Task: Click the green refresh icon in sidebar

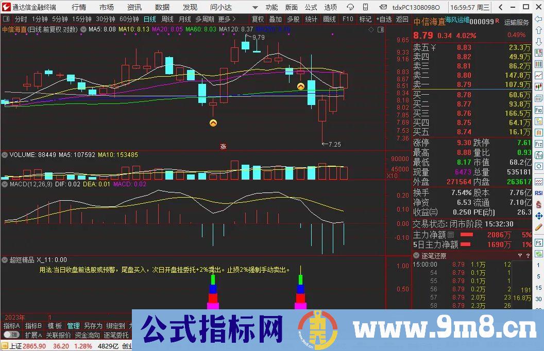Action: click(538, 254)
